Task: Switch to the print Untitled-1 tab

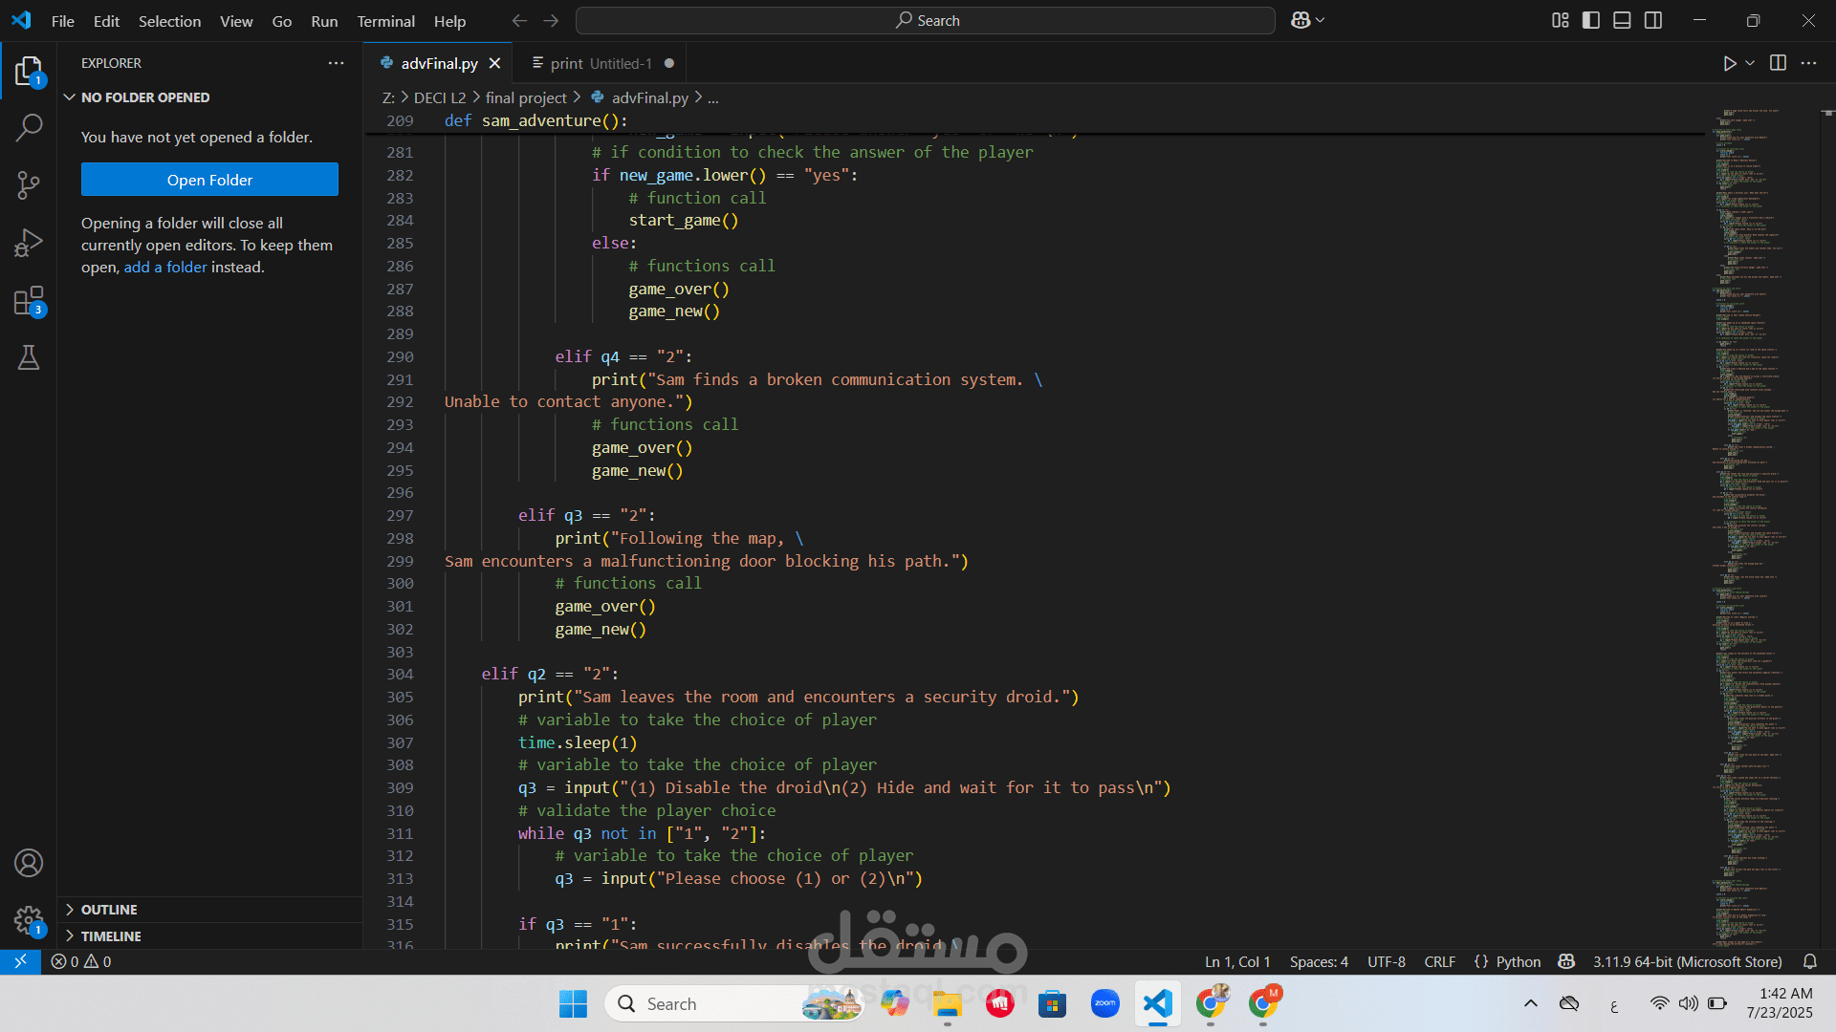Action: pos(600,63)
